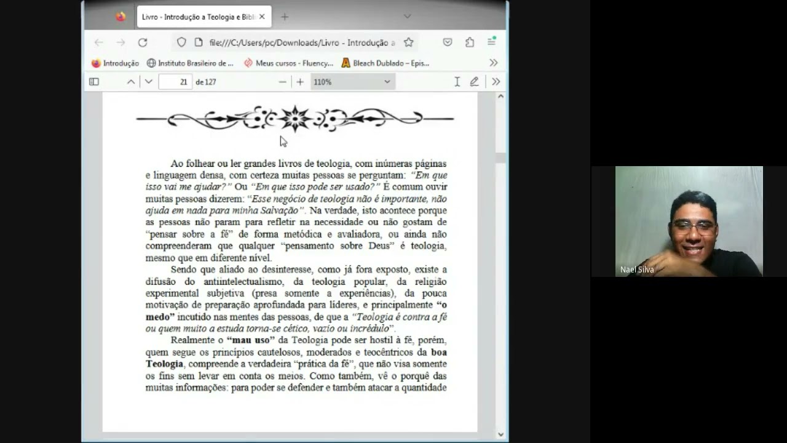The image size is (787, 443).
Task: Click the bold words "boa Teologia"
Action: 296,358
